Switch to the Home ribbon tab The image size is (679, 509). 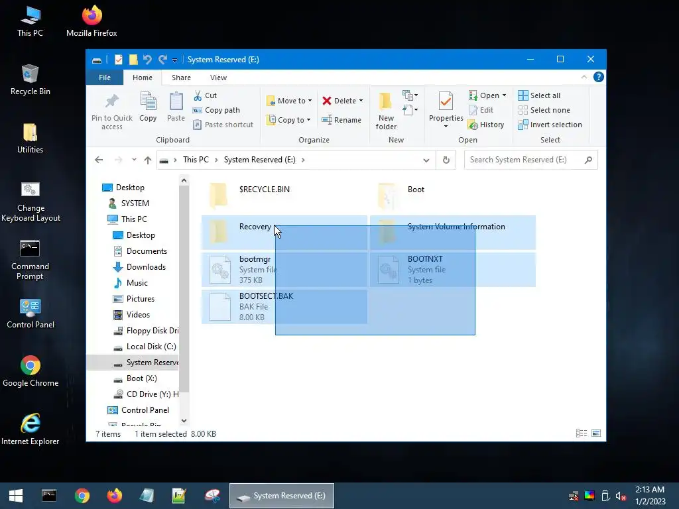pyautogui.click(x=143, y=78)
